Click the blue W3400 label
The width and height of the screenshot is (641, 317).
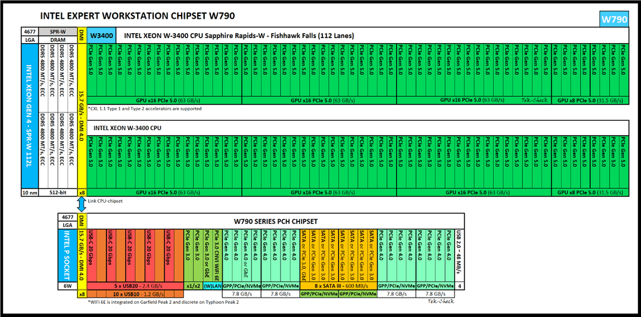[102, 36]
